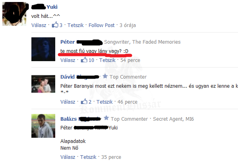Click thumbs-up icon showing 10 likes
This screenshot has width=238, height=162.
coord(84,60)
